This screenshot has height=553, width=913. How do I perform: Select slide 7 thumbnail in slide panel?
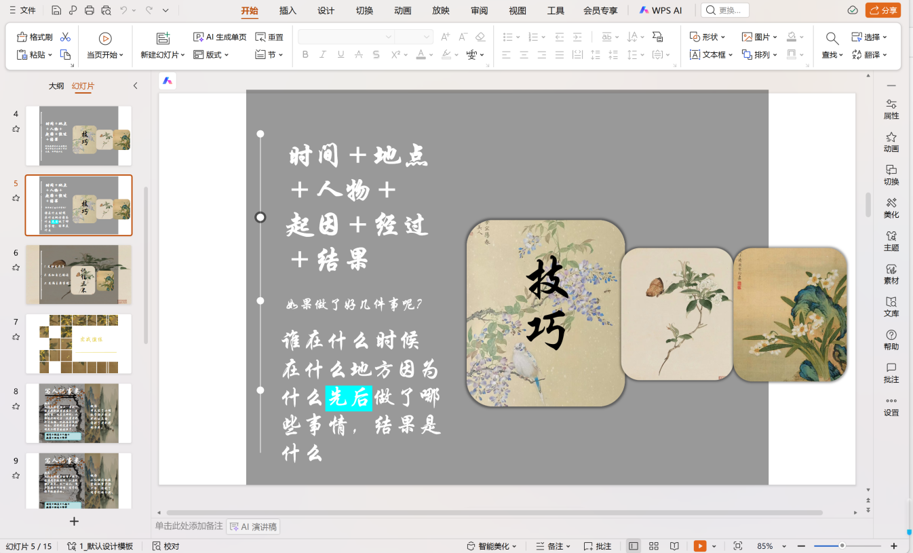click(79, 343)
